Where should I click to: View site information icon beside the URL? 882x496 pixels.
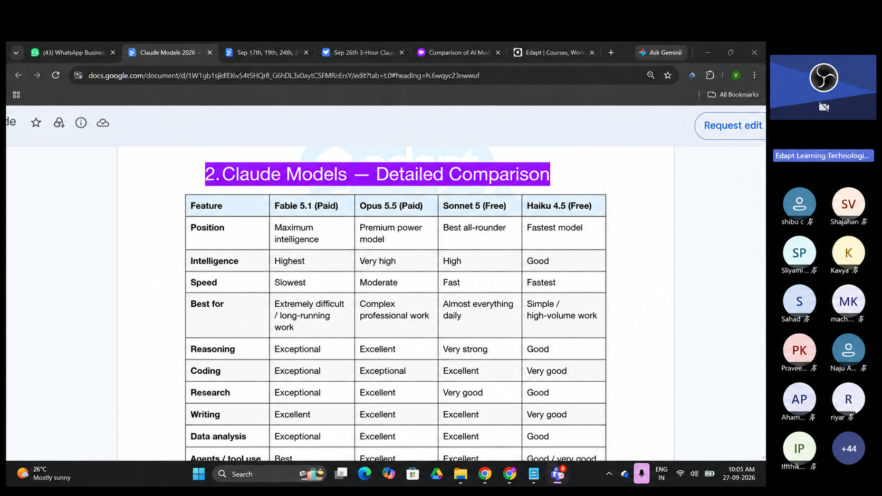tap(78, 75)
